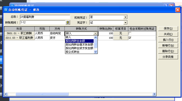The width and height of the screenshot is (182, 101).
Task: Expand the 凭证字 dropdown
Action: pyautogui.click(x=125, y=22)
